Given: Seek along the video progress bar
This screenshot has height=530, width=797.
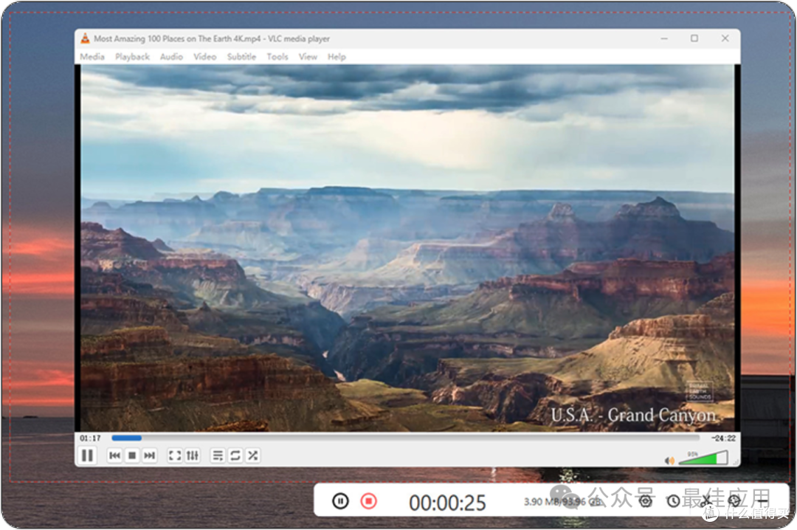Looking at the screenshot, I should coord(405,438).
